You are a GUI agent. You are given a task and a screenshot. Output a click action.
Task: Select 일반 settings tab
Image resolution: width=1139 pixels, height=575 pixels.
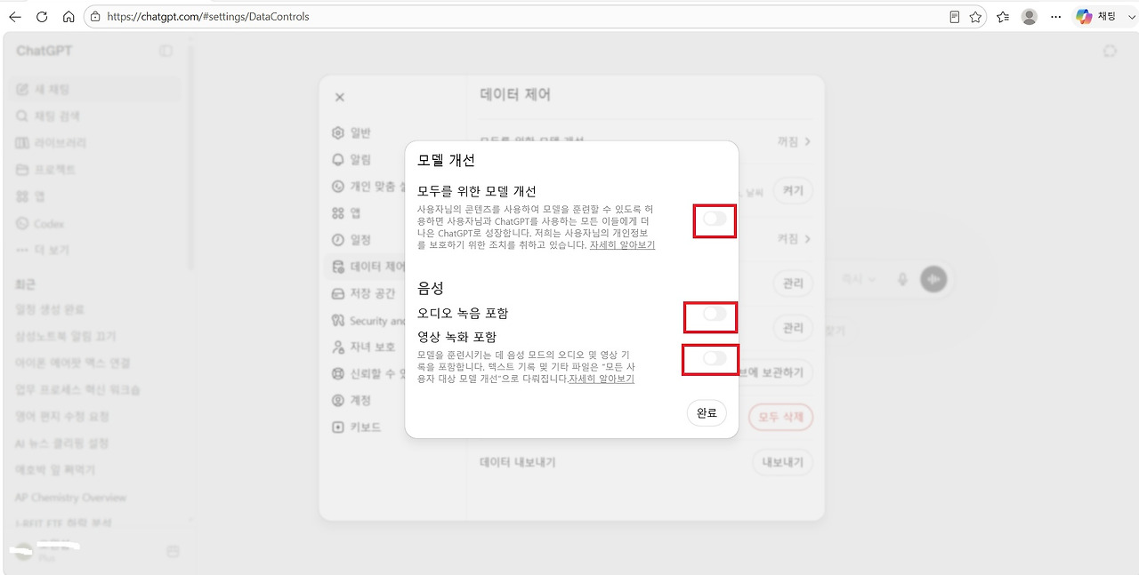[x=351, y=132]
